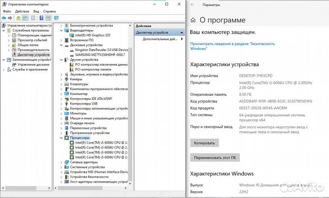Click the Переносные устройства icon
Image resolution: width=329 pixels, height=198 pixels.
(67, 128)
